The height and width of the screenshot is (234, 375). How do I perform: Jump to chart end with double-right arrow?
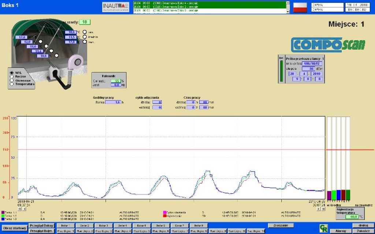(323, 209)
